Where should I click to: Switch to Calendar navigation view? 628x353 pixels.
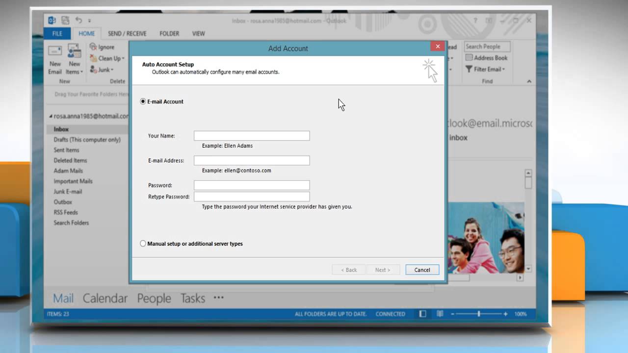tap(105, 298)
